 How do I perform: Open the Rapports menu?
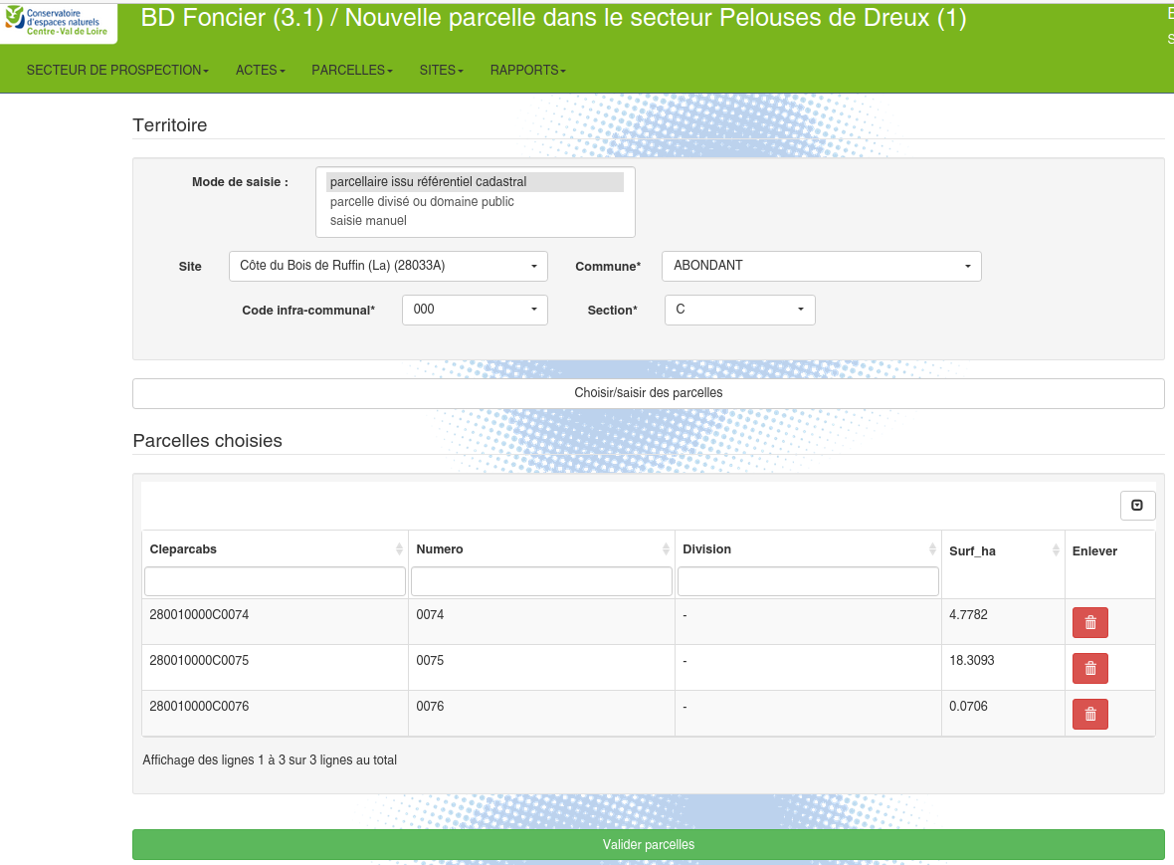[x=527, y=71]
